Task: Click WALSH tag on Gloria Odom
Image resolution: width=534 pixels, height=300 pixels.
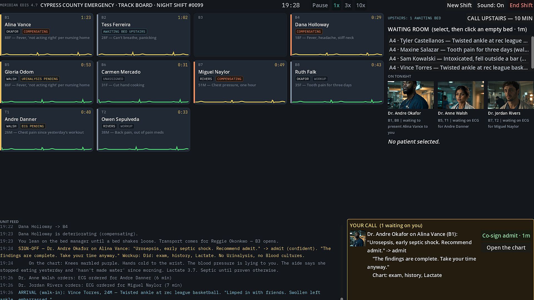Action: tap(11, 79)
